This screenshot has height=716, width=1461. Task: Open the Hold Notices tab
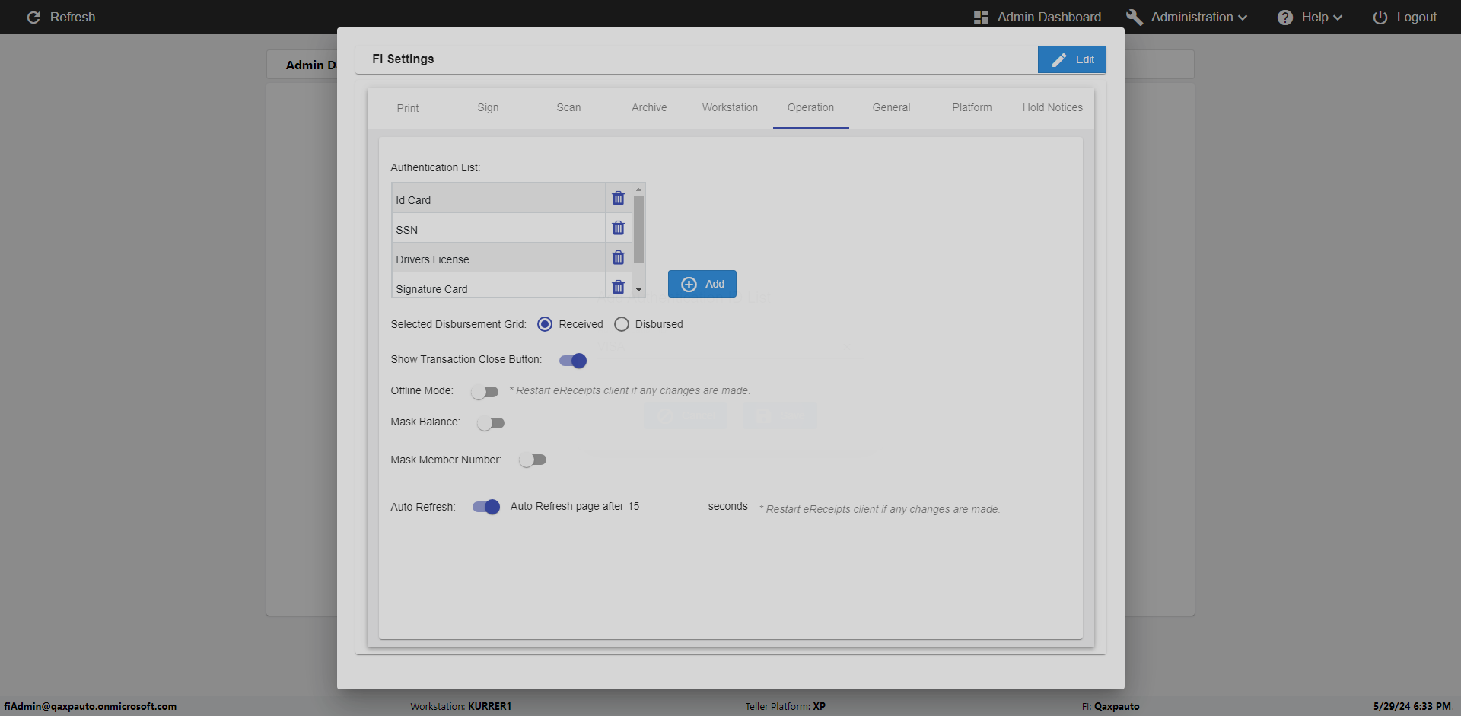[1052, 107]
